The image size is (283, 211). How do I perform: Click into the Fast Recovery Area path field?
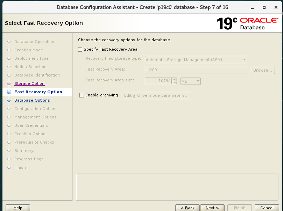[x=196, y=70]
